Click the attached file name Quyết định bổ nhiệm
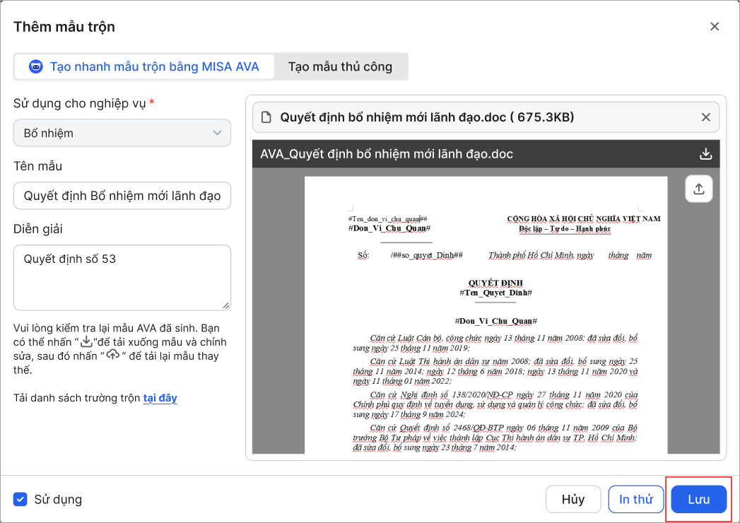Screen dimensions: 740x523 [x=427, y=117]
